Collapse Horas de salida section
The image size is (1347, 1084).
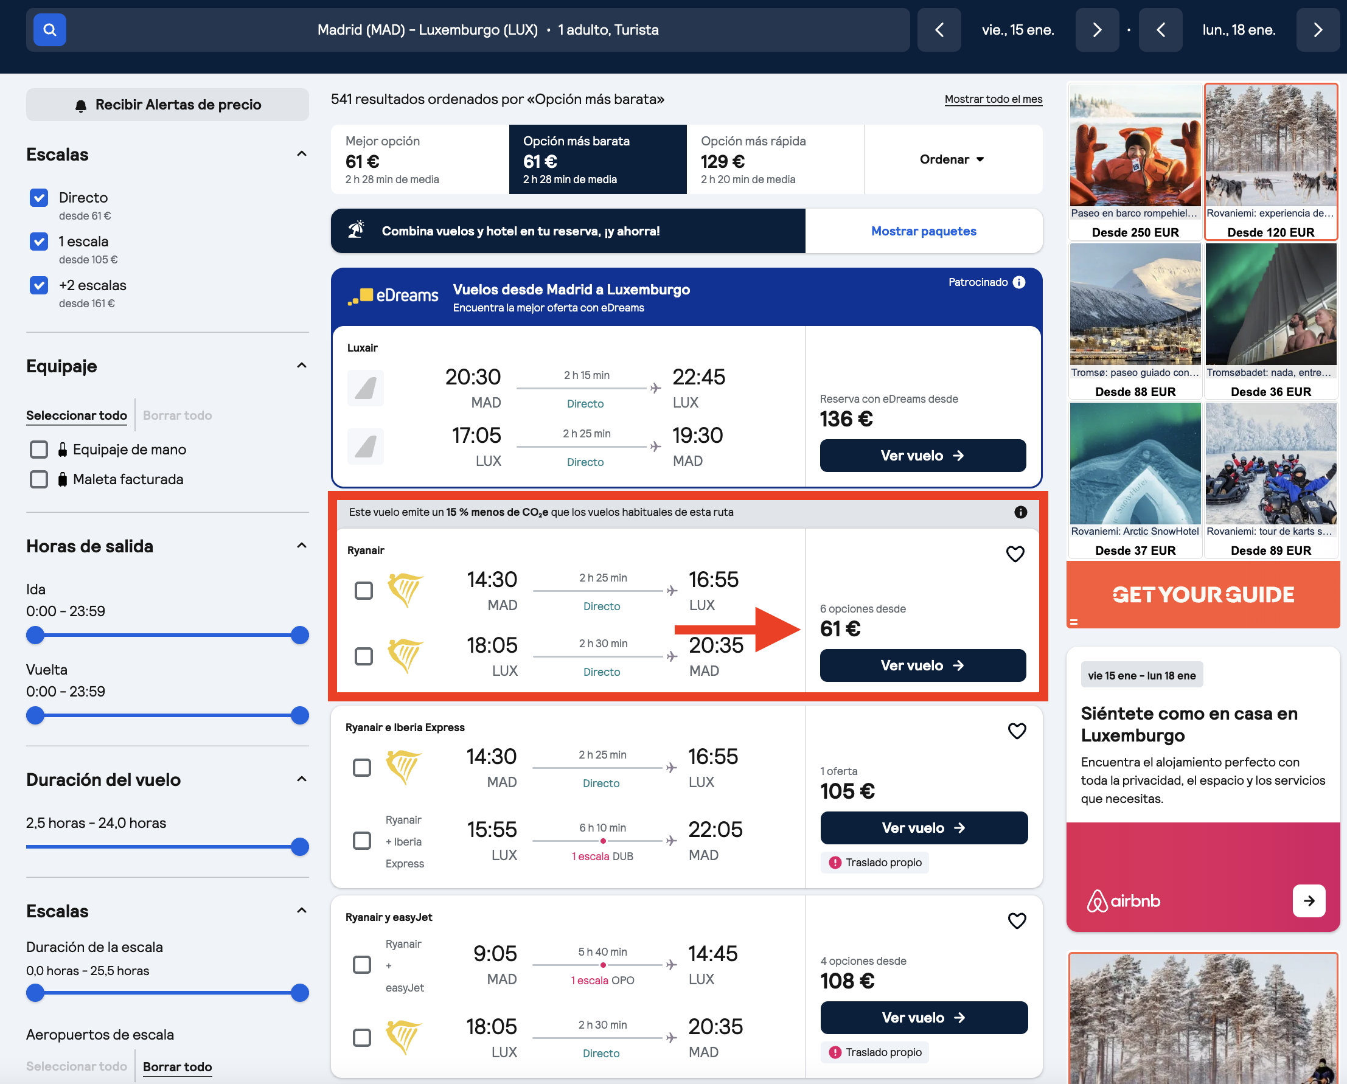[x=302, y=546]
